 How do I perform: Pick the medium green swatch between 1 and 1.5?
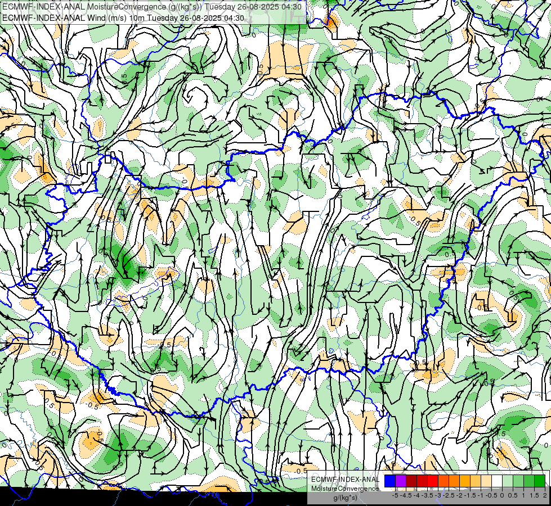click(x=529, y=481)
